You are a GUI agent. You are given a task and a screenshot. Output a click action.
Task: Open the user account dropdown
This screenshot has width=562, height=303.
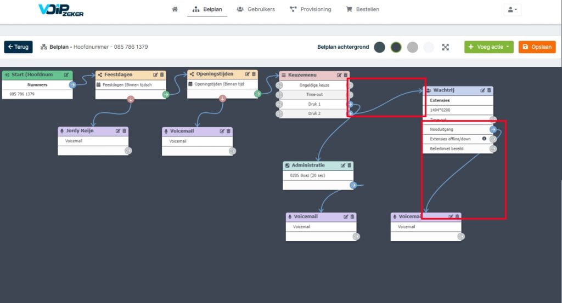[x=512, y=10]
